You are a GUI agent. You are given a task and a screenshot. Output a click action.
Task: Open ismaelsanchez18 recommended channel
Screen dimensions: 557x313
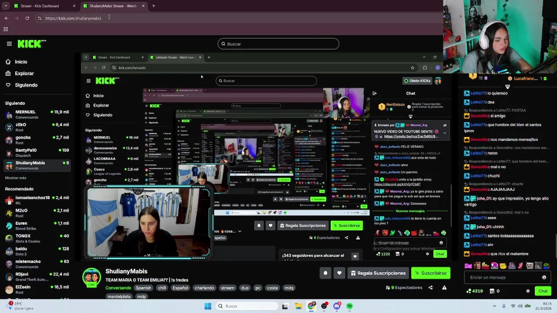click(37, 200)
